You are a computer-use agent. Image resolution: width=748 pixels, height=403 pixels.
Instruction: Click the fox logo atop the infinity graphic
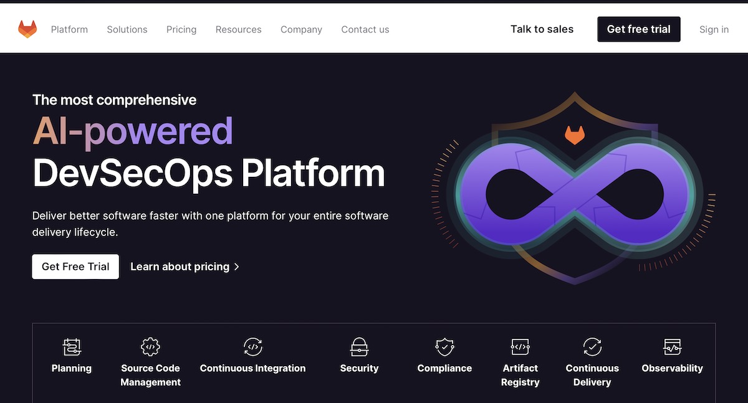[575, 135]
